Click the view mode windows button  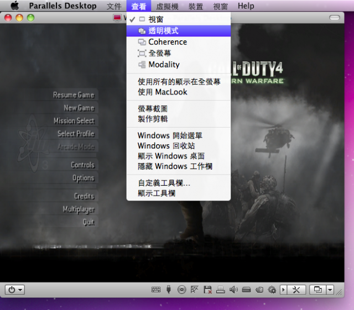pos(318,290)
